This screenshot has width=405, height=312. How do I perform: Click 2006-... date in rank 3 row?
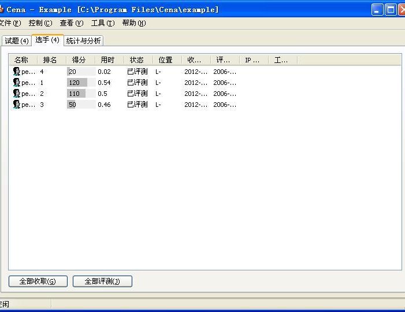(x=225, y=105)
